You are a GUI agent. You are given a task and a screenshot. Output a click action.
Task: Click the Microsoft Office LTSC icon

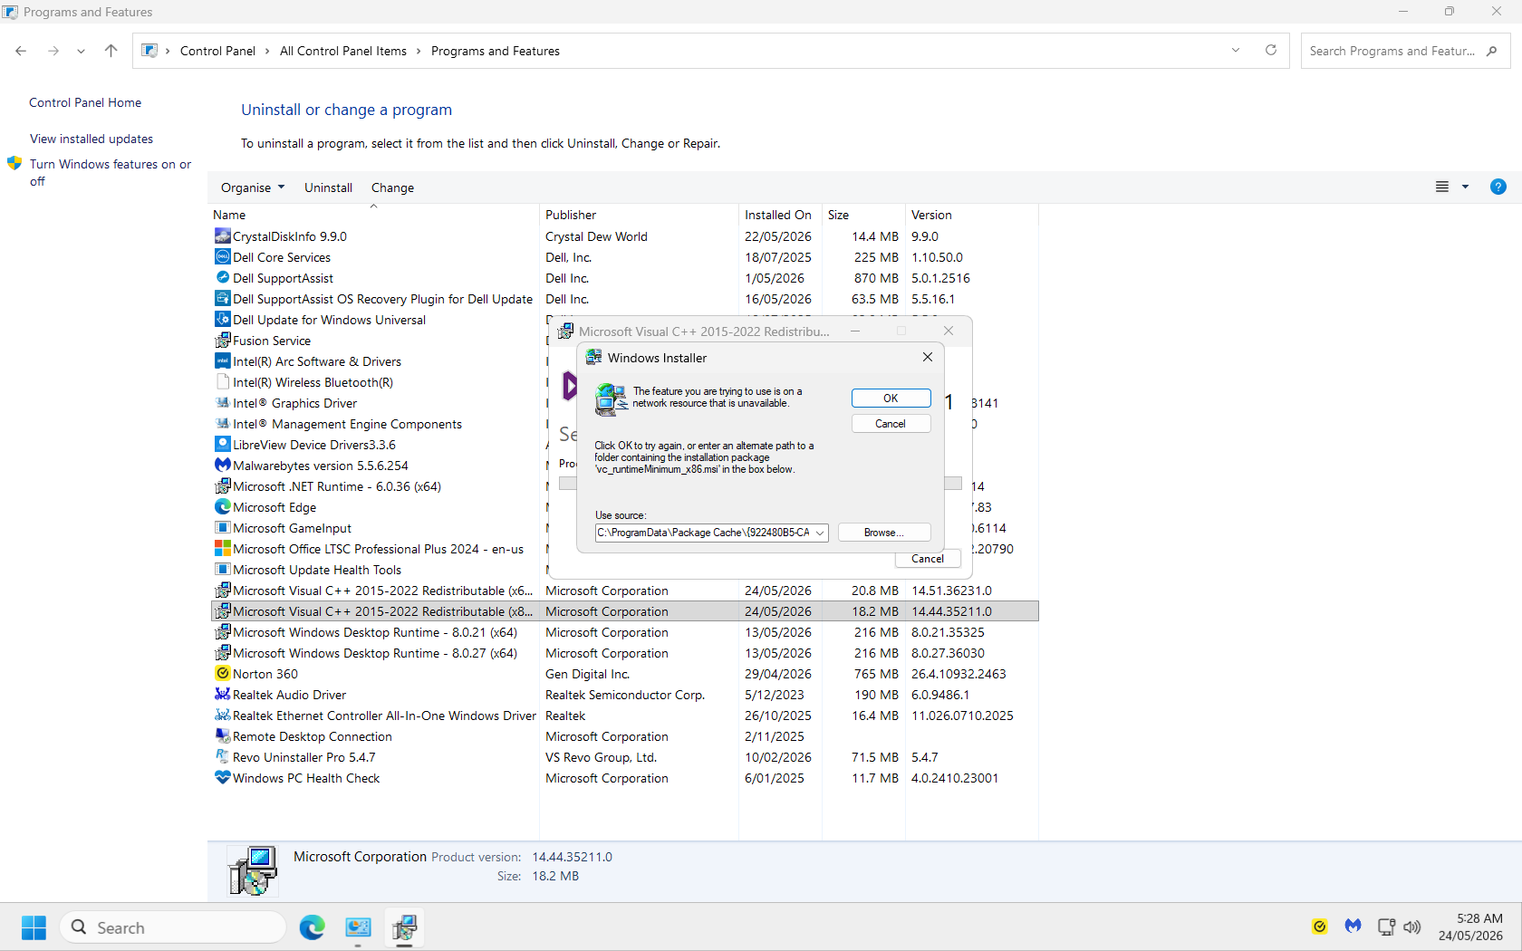223,548
